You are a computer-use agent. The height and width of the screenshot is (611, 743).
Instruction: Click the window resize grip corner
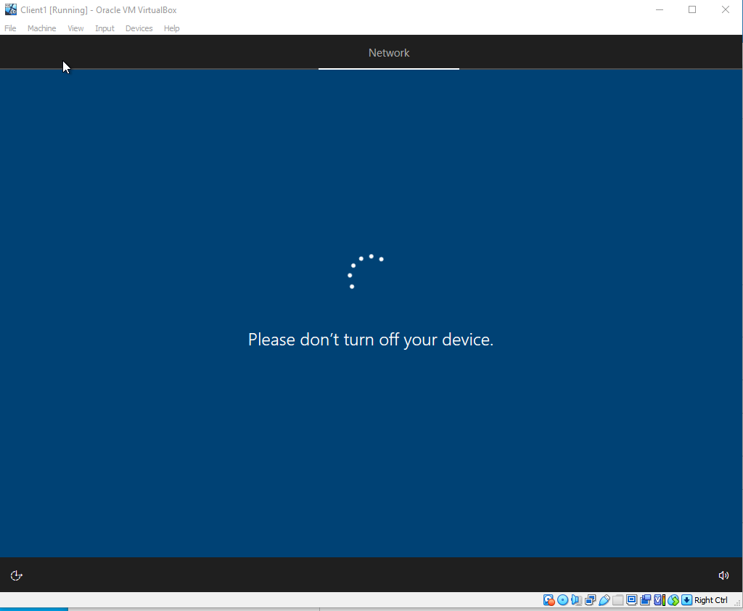(737, 603)
